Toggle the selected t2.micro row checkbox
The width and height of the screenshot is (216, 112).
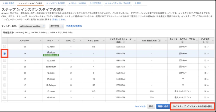(x=5, y=53)
